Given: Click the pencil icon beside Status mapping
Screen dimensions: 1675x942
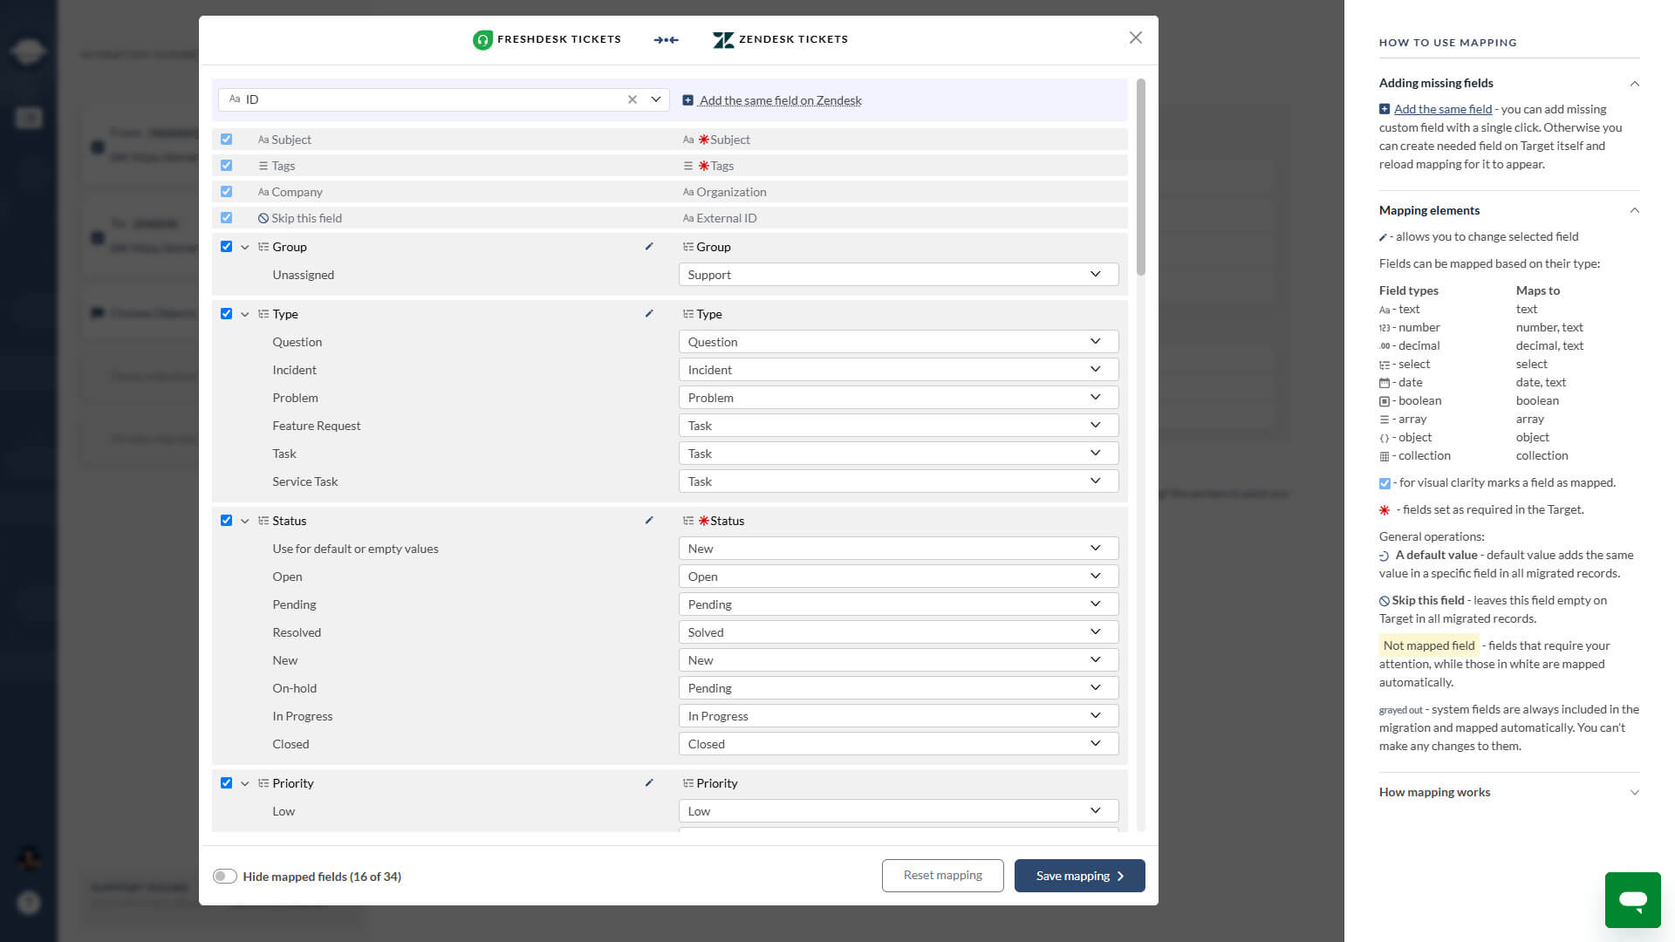Looking at the screenshot, I should [648, 520].
